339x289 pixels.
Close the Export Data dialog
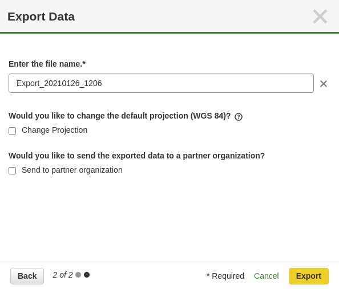point(320,17)
